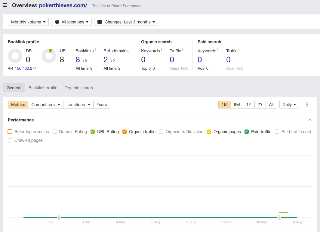Select the 2Y time range

click(x=260, y=105)
